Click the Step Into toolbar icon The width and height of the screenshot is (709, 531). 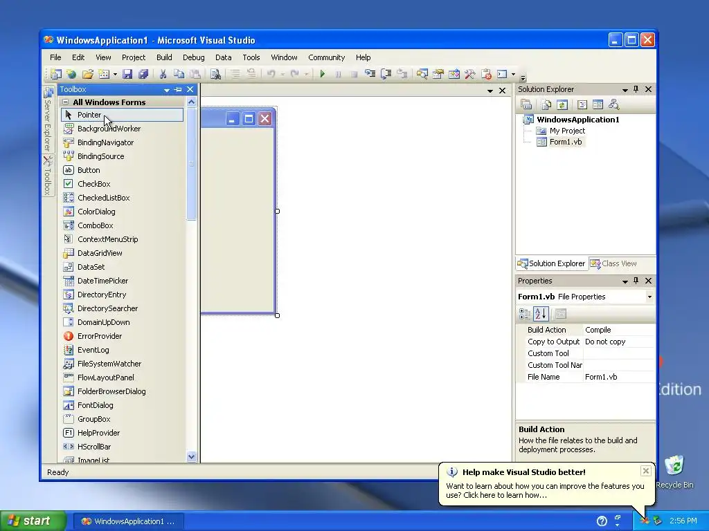370,73
